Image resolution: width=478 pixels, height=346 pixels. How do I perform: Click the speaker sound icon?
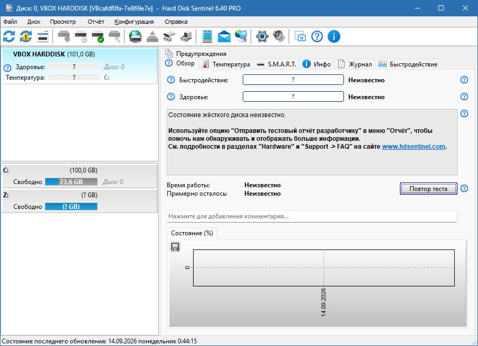[x=279, y=36]
